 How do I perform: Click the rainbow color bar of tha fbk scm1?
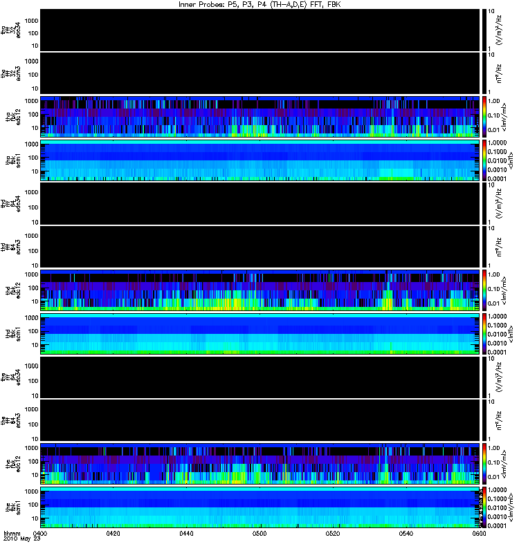(484, 160)
